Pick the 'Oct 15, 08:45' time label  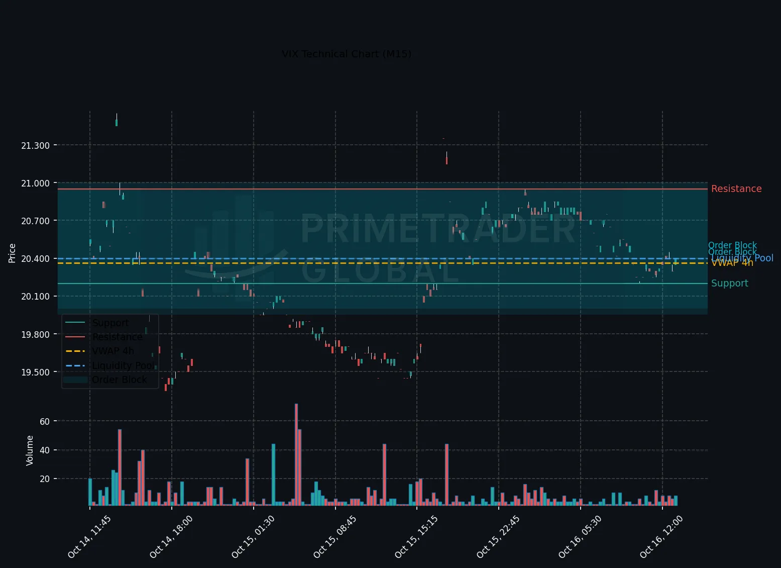335,536
